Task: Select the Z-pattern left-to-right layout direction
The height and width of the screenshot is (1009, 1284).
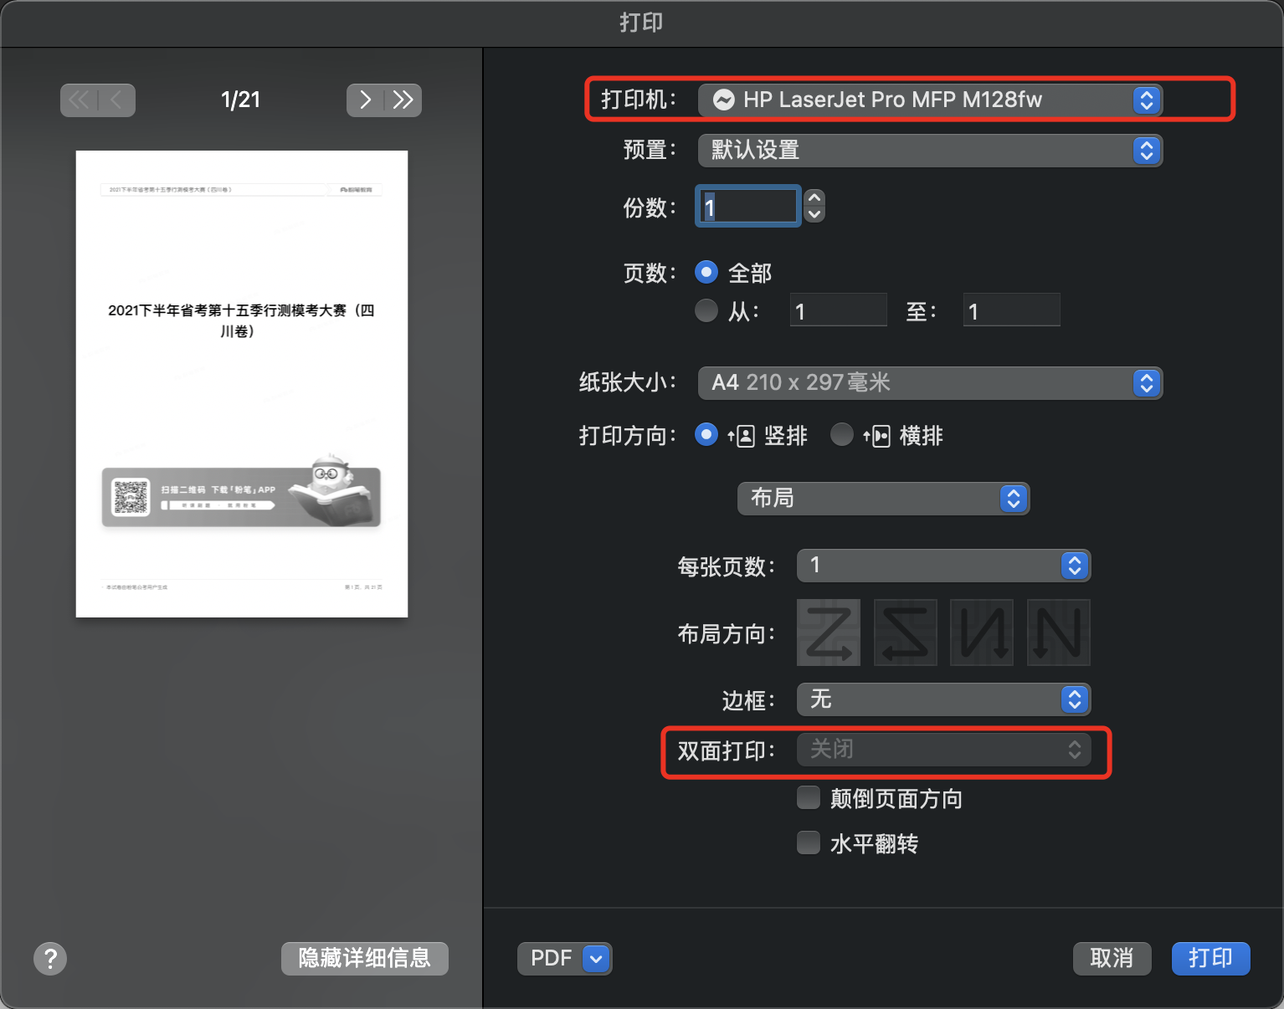Action: (x=829, y=633)
